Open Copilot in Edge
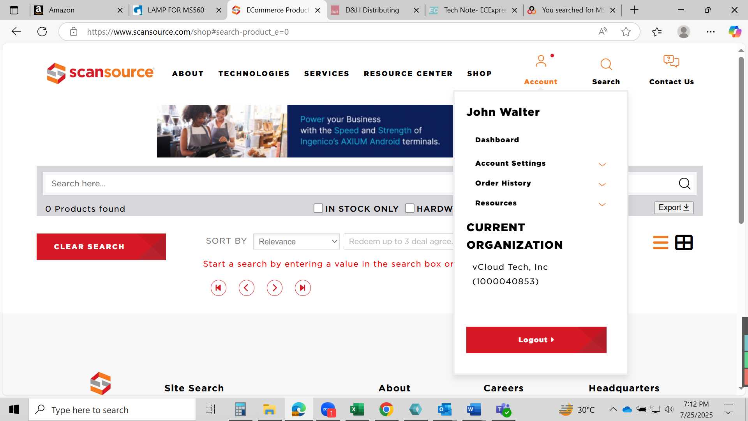This screenshot has width=748, height=421. point(735,32)
